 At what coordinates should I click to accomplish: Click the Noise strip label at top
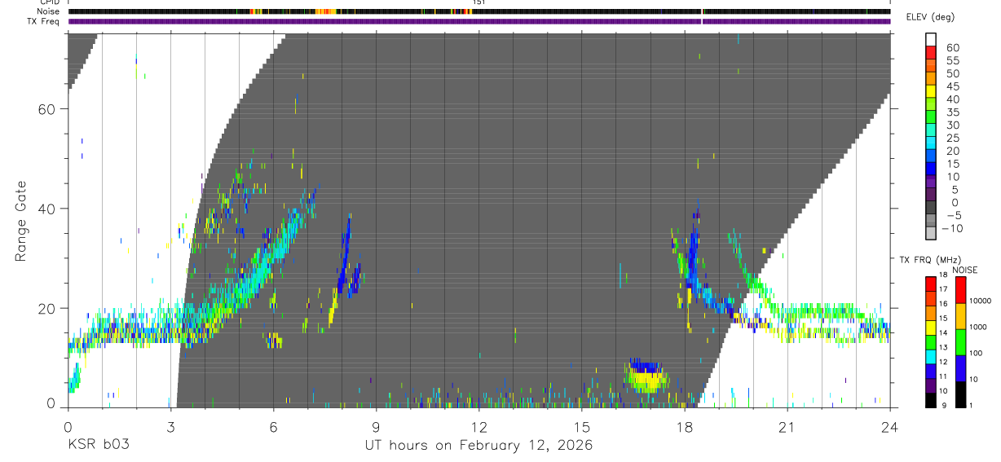(49, 11)
